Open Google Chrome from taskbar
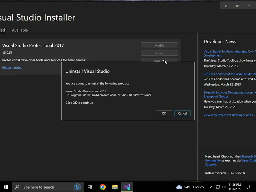The width and height of the screenshot is (256, 192). [x=103, y=187]
